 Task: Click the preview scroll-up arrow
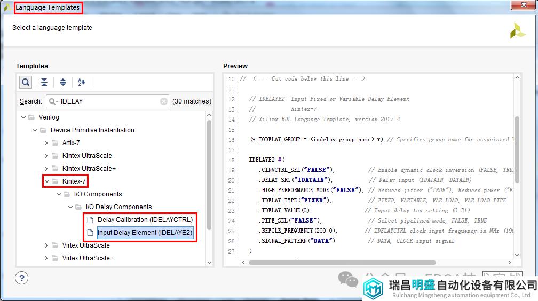click(517, 78)
